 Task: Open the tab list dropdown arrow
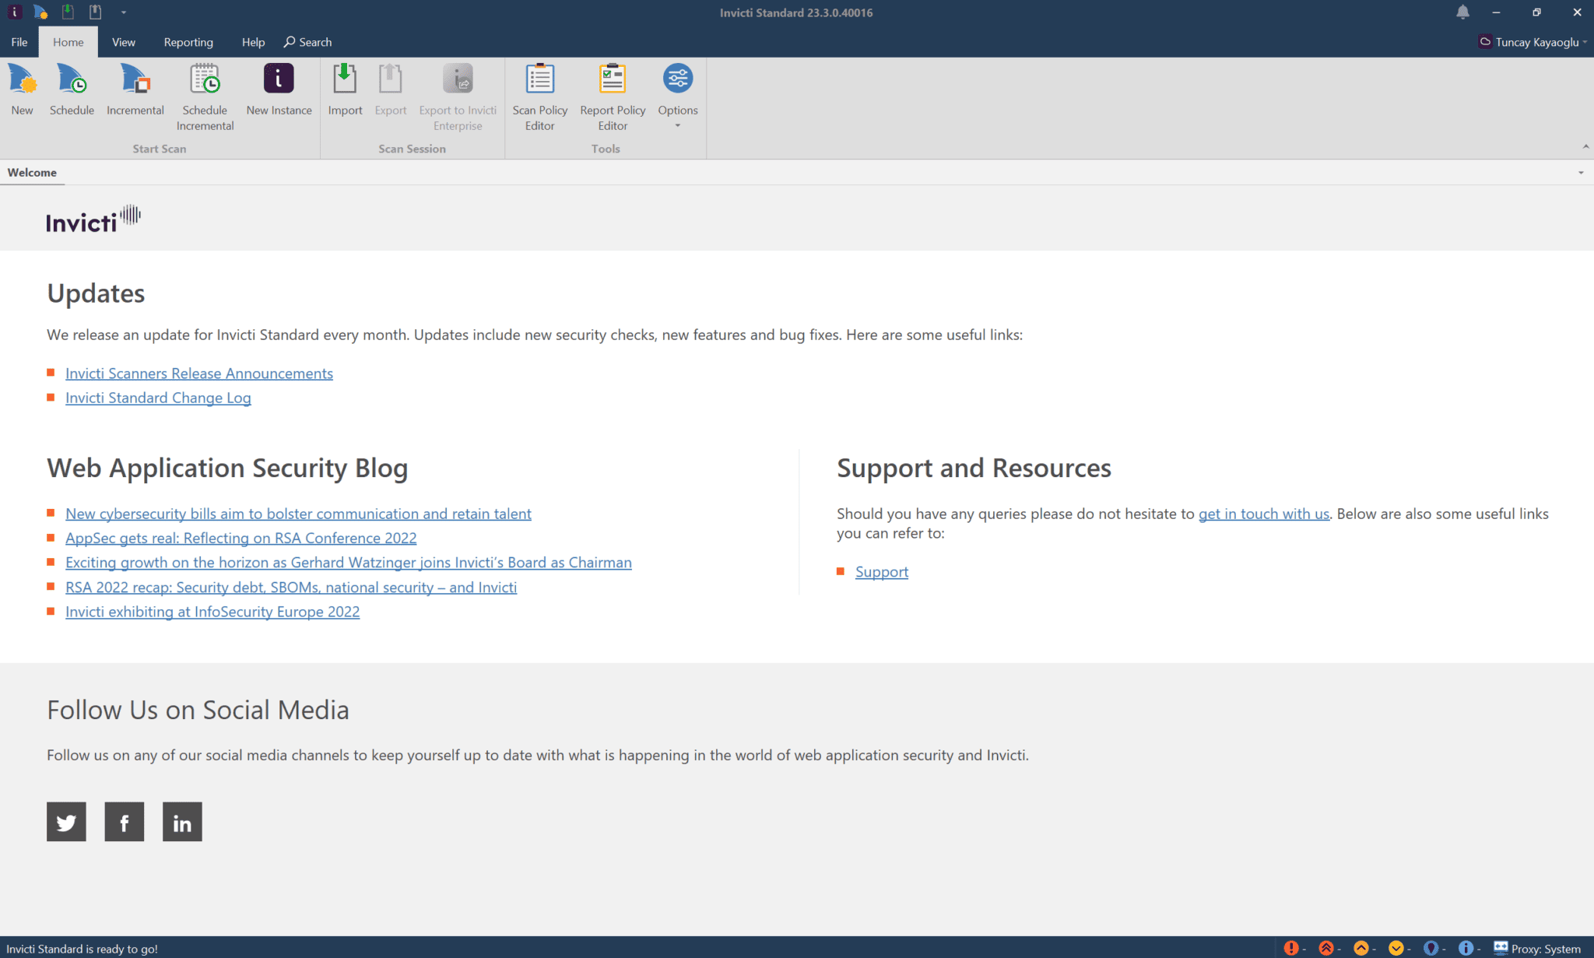coord(1581,173)
